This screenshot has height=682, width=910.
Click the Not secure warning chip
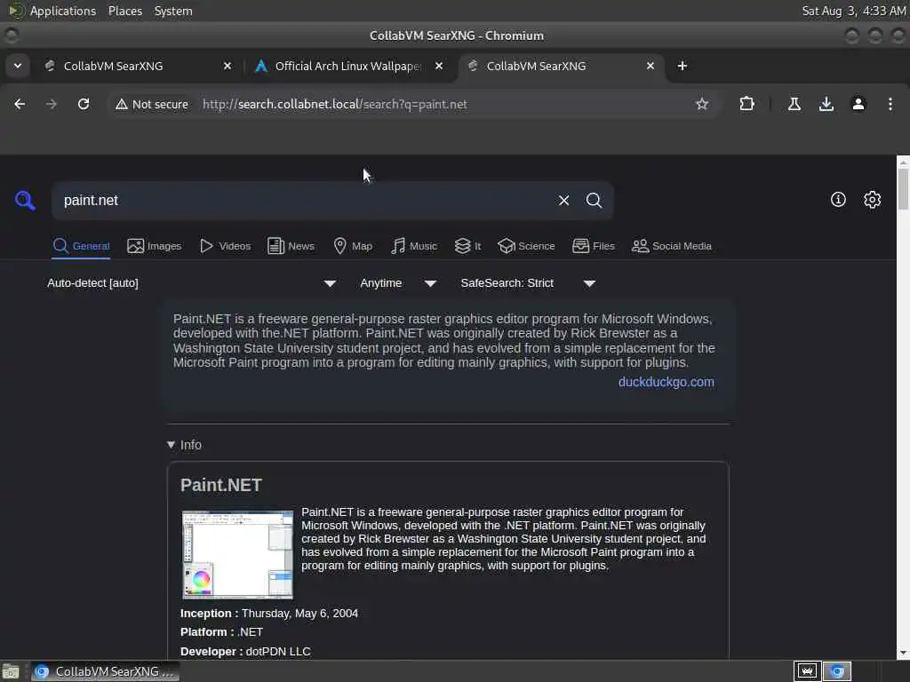tap(152, 105)
